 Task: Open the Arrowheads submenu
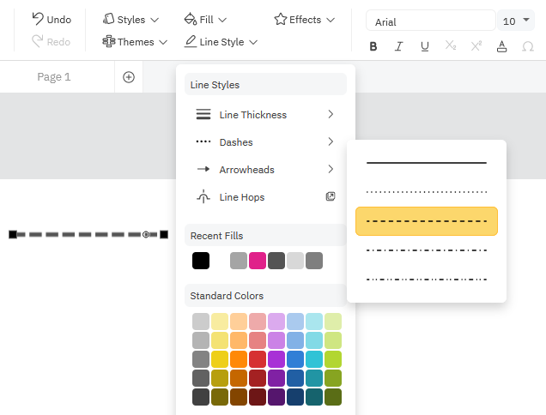tap(264, 170)
